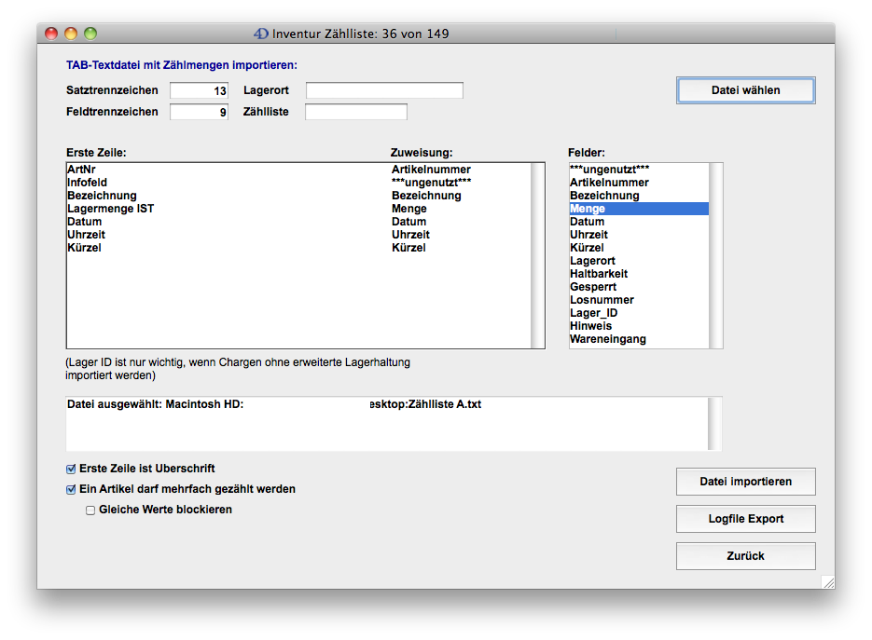Go back with the 'Zurück' button
872x640 pixels.
click(745, 556)
